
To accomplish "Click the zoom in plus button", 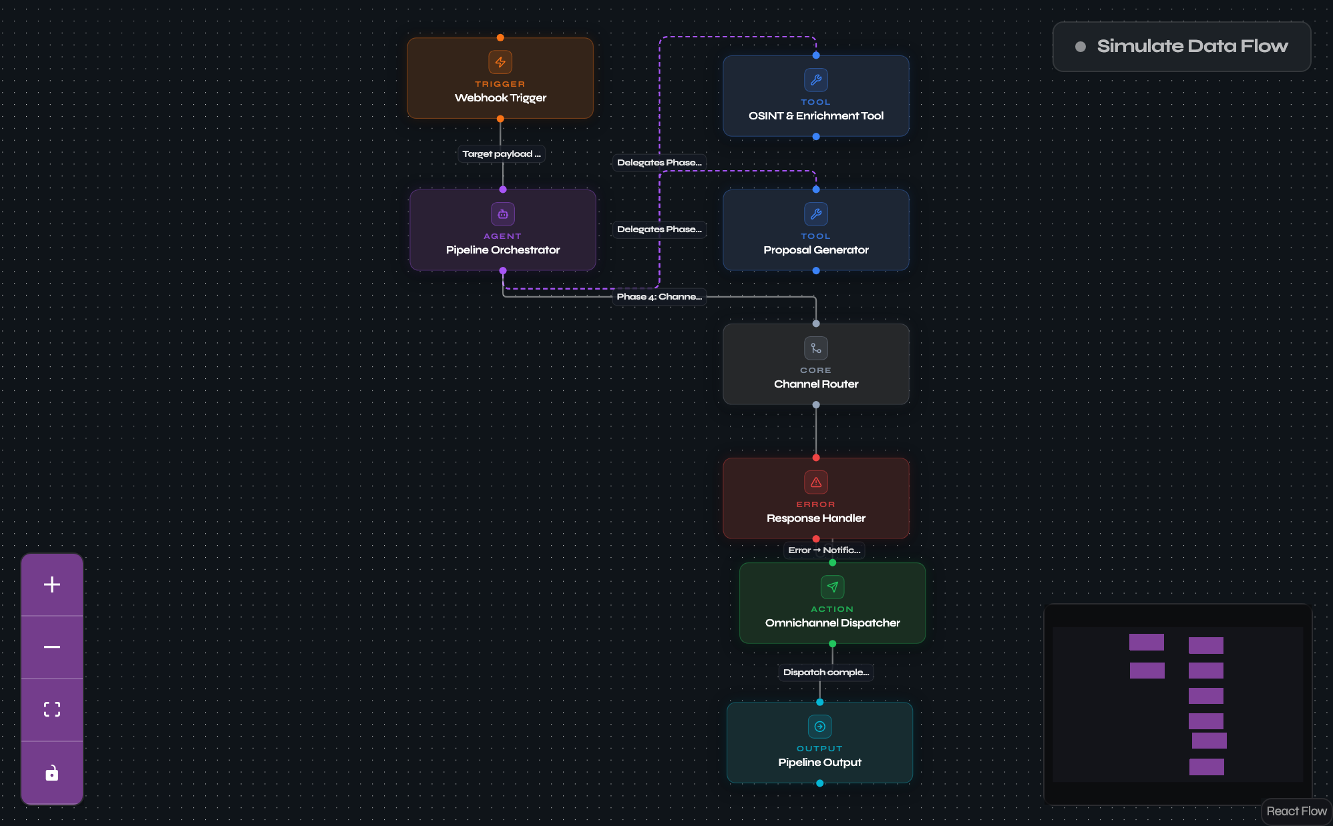I will (52, 584).
